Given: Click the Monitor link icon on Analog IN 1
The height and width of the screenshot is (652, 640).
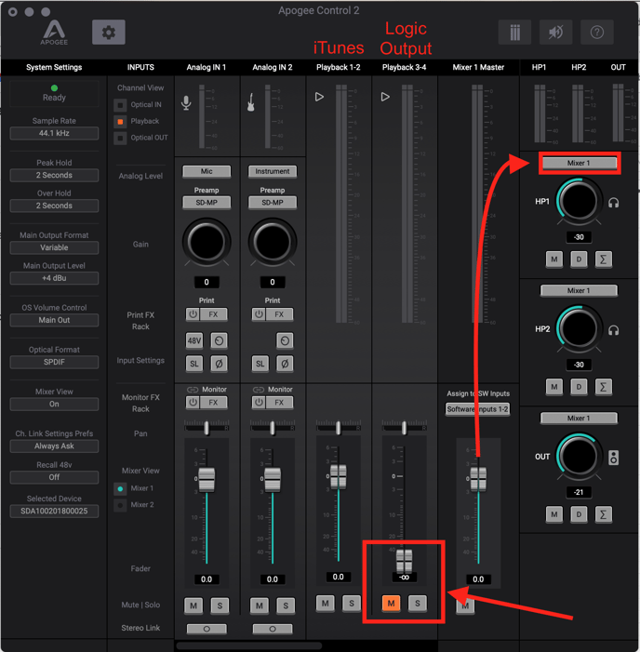Looking at the screenshot, I should (x=193, y=390).
